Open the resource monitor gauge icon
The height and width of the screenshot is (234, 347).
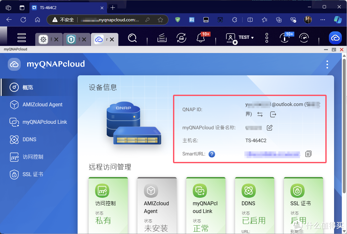304,38
